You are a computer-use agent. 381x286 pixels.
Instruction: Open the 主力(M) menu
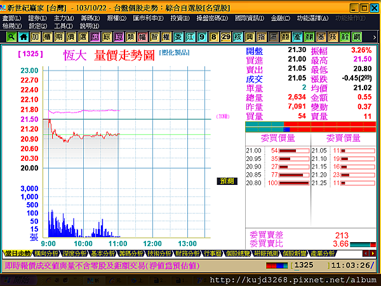coord(63,18)
